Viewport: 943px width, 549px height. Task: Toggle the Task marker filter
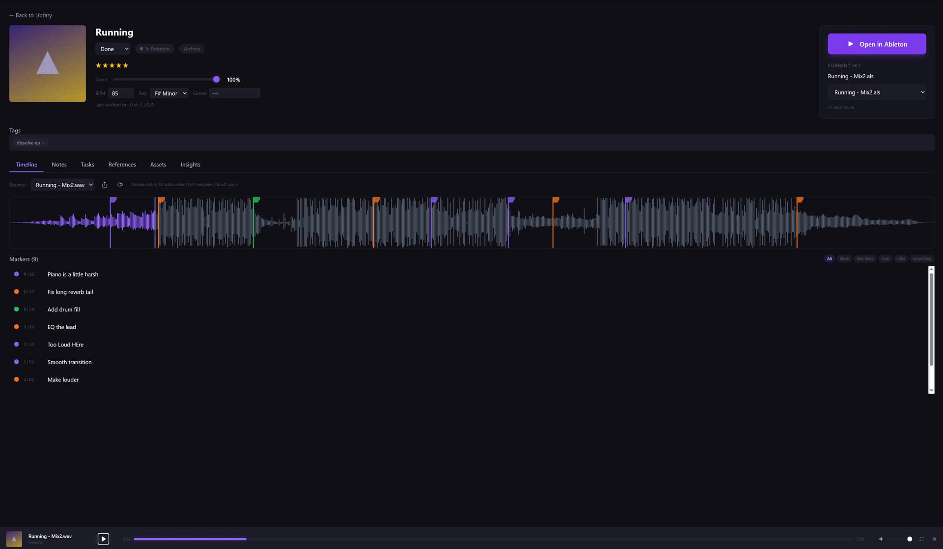[x=885, y=259]
